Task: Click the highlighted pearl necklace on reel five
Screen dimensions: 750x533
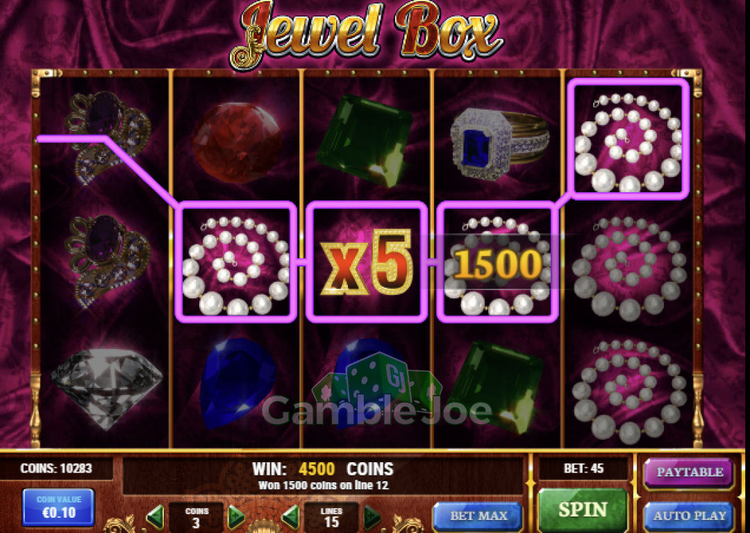Action: 629,139
